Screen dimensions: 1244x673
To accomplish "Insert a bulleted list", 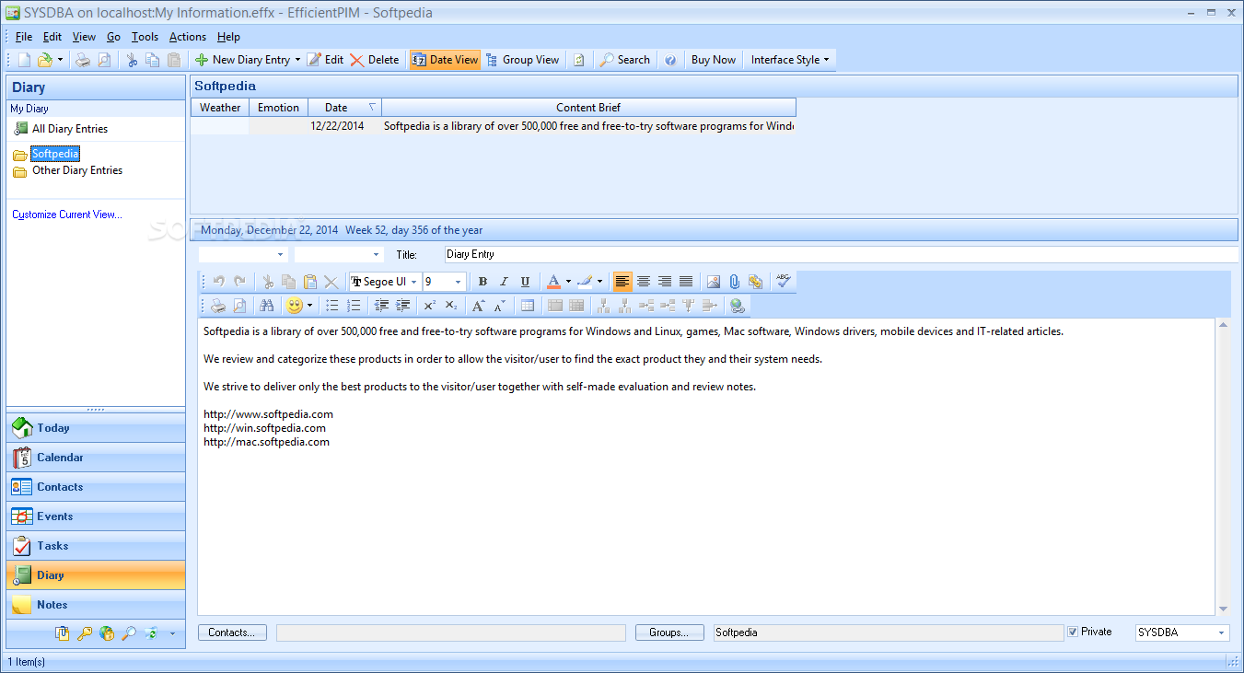I will 332,306.
